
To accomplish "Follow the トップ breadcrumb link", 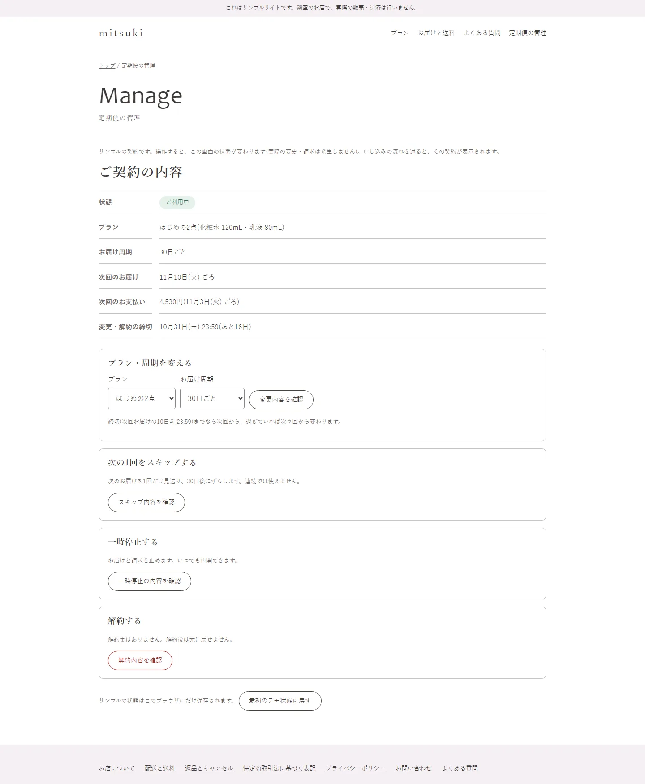I will click(x=107, y=65).
